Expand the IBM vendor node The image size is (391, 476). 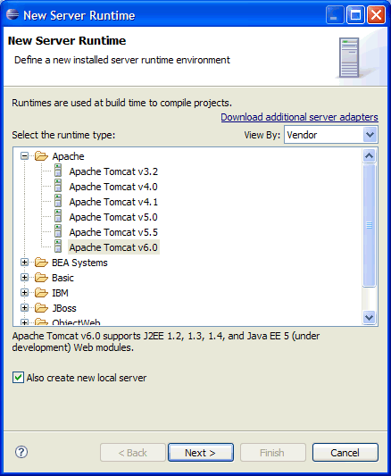point(25,293)
